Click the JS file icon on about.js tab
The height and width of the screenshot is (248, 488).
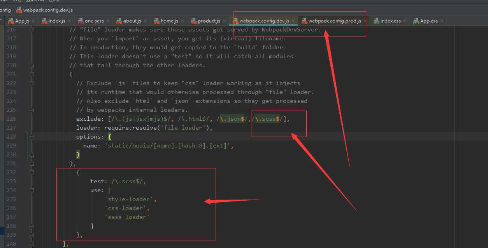[x=119, y=21]
